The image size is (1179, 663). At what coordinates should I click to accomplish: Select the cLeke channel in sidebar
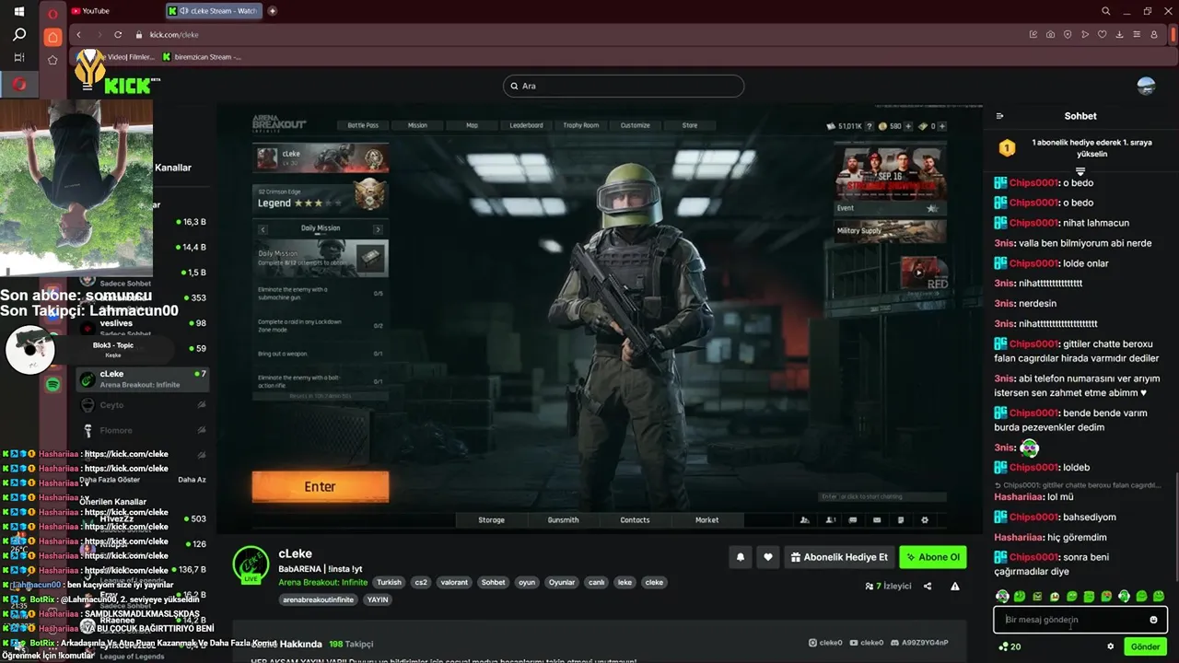(x=143, y=378)
